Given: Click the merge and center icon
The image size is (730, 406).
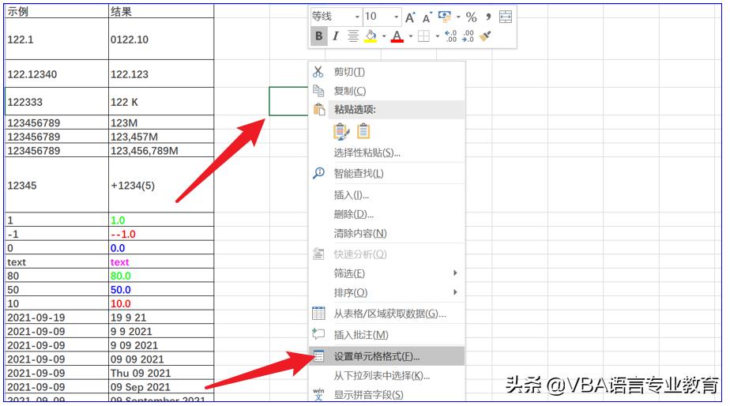Looking at the screenshot, I should (506, 17).
